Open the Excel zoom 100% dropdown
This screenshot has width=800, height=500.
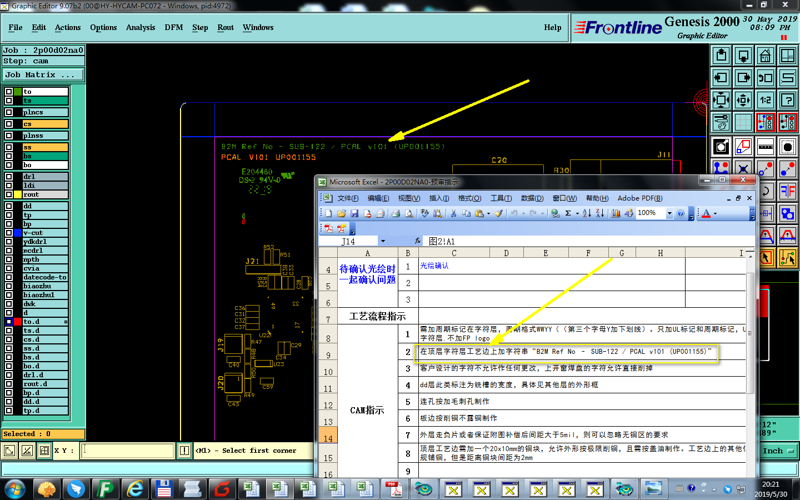click(669, 213)
